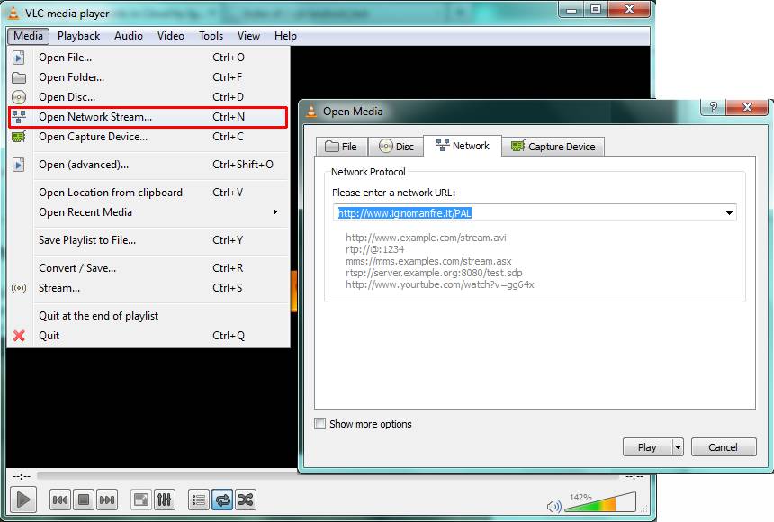Skip to next media track
This screenshot has width=774, height=522.
coord(107,499)
